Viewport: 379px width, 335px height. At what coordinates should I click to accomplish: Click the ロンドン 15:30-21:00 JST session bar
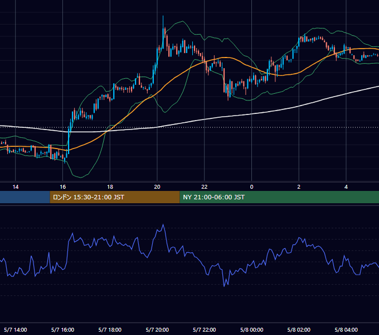click(115, 197)
